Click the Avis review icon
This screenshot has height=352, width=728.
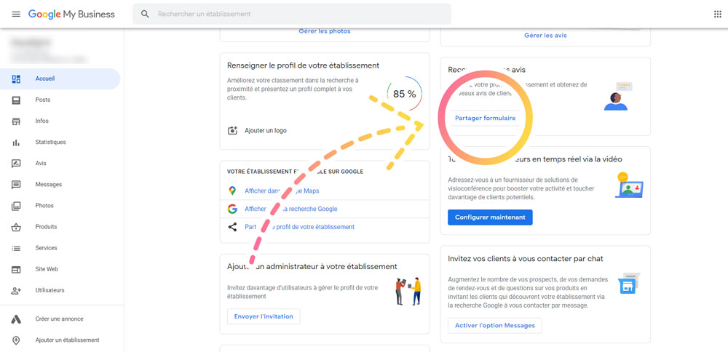(x=16, y=163)
